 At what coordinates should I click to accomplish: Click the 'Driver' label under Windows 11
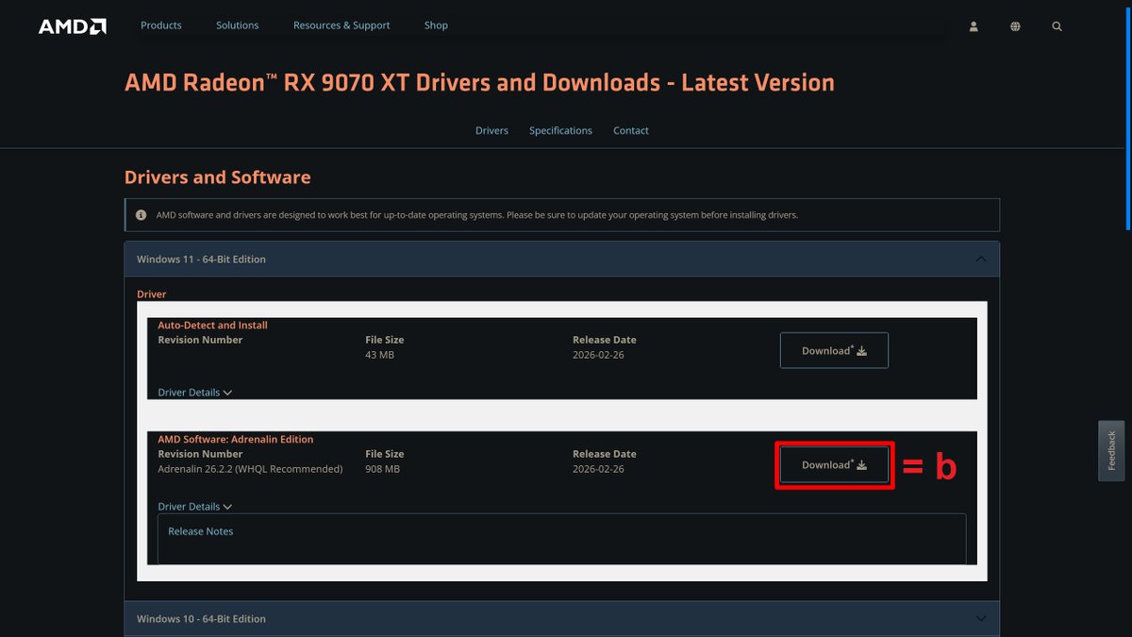coord(151,294)
